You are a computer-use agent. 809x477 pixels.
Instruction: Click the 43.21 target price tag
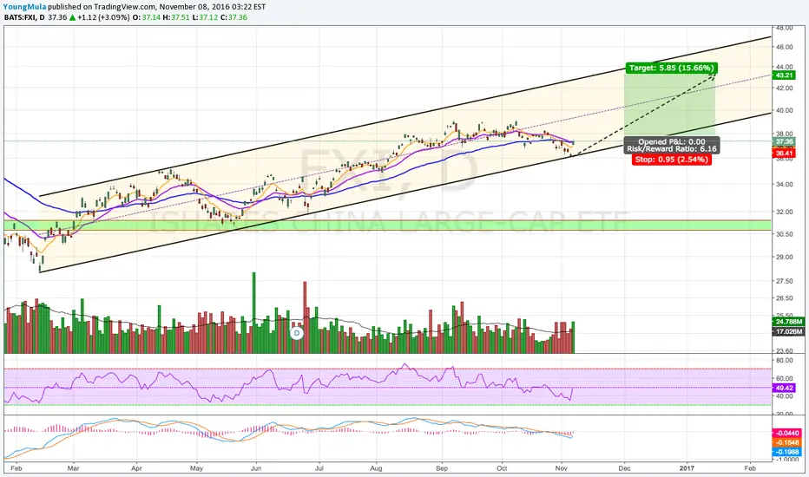click(x=784, y=75)
